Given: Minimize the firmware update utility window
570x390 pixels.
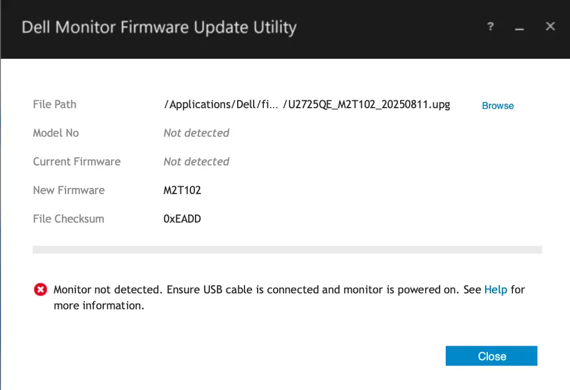Looking at the screenshot, I should click(519, 28).
